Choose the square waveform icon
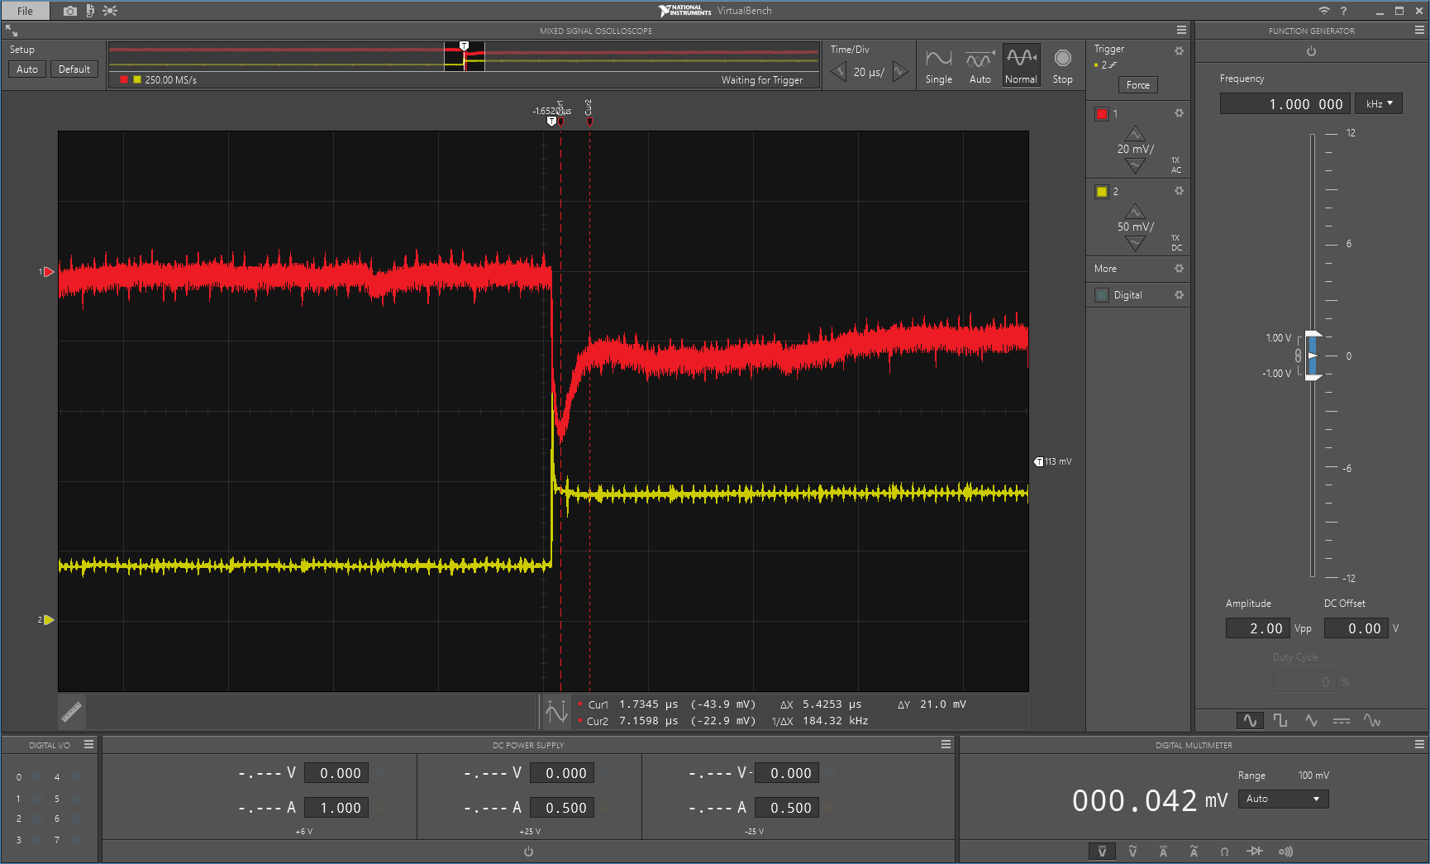This screenshot has height=864, width=1430. click(1280, 721)
